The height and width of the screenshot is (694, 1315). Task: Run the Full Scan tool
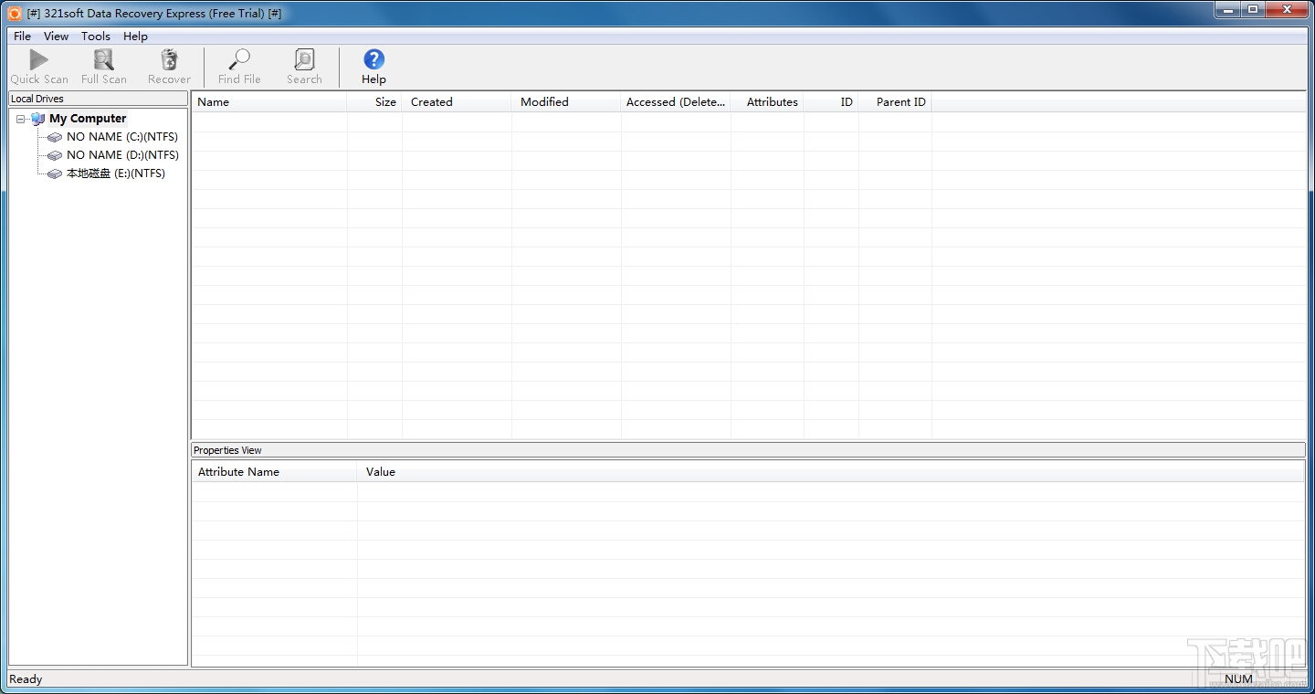pos(104,67)
